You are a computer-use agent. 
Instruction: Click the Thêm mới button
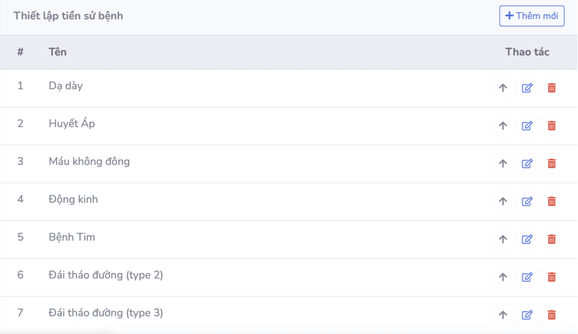[531, 16]
